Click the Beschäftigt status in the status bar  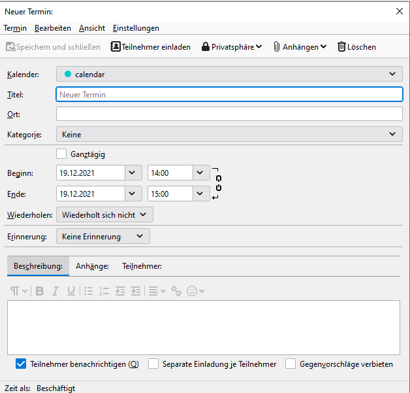coord(55,388)
